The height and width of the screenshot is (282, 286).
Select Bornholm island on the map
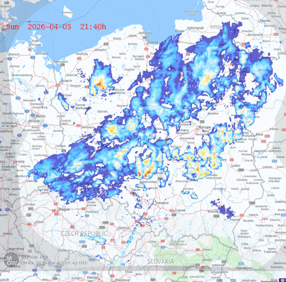click(67, 13)
